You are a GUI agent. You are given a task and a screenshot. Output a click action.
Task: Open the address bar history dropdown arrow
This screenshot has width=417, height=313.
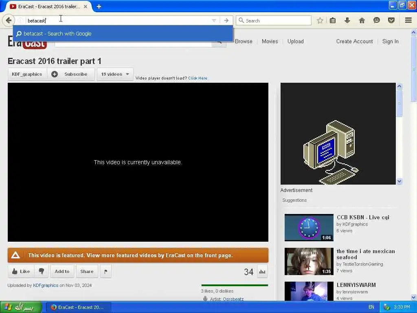click(214, 20)
